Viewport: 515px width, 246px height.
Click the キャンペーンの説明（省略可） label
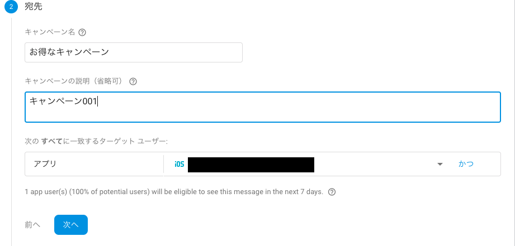point(75,81)
